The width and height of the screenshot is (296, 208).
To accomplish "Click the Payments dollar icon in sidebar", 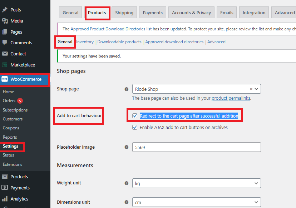I will point(5,188).
